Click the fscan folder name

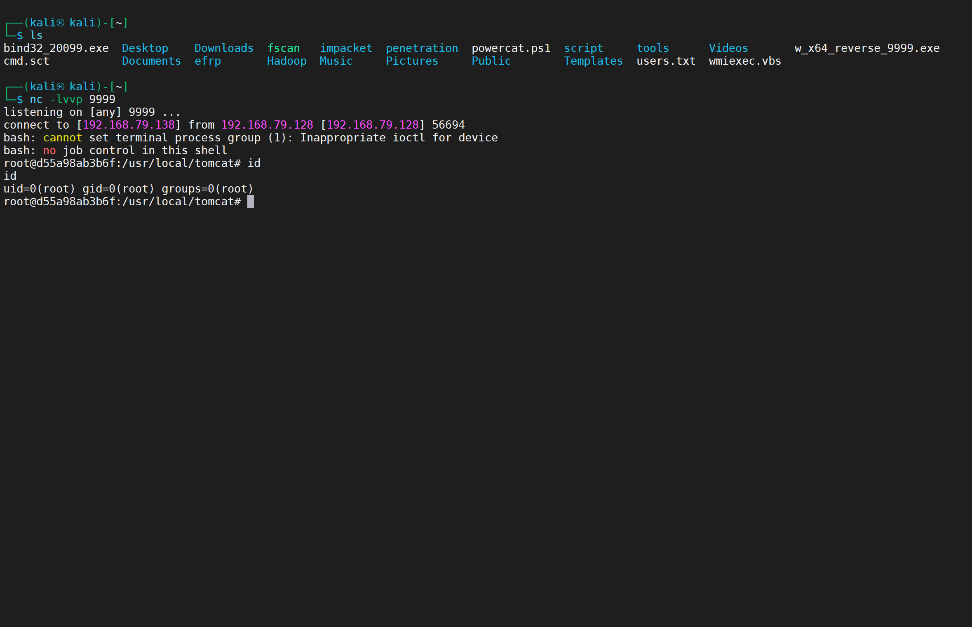[x=284, y=48]
